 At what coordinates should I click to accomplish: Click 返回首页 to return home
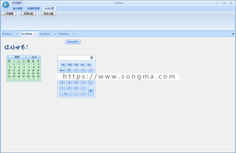tap(17, 3)
